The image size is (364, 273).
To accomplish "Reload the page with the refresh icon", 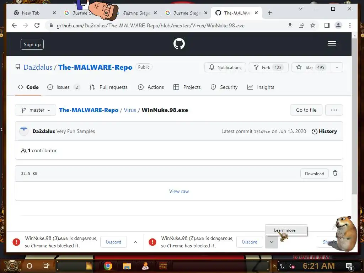I will (x=37, y=25).
